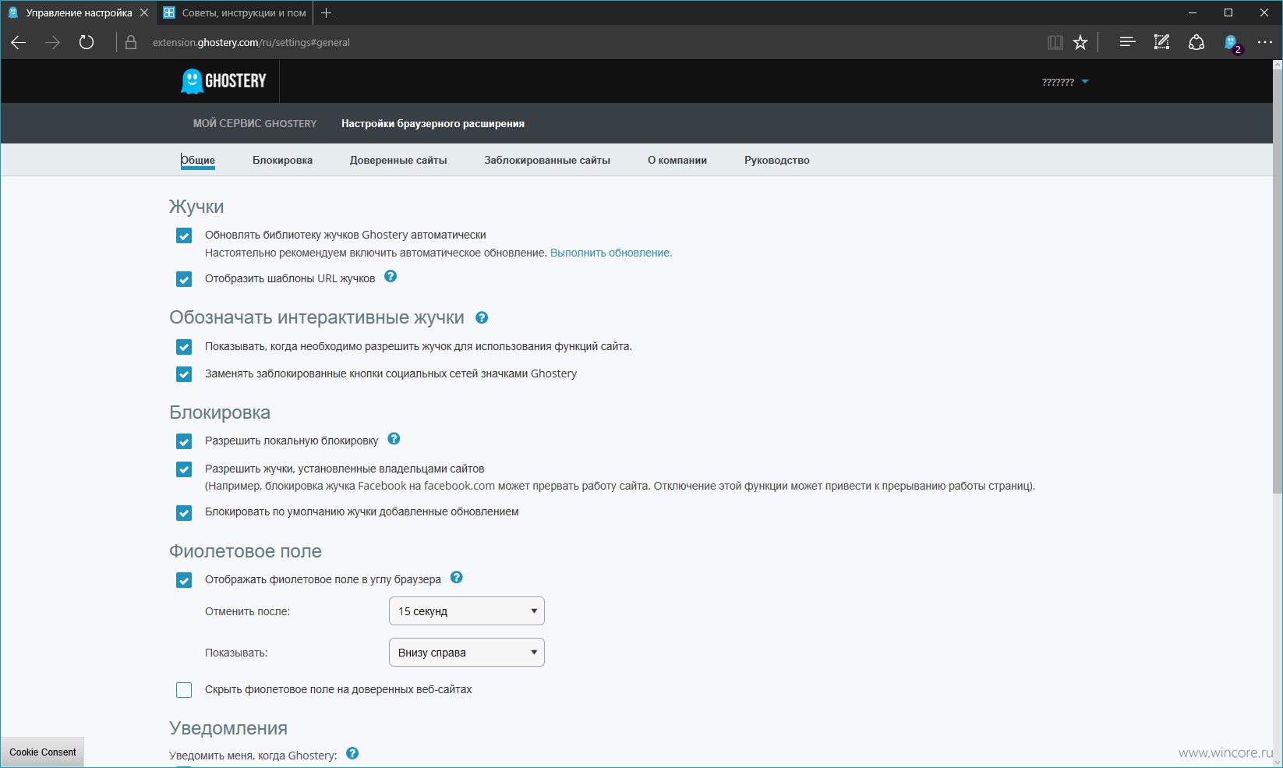Click the padlock site security icon
This screenshot has width=1283, height=768.
[x=131, y=43]
